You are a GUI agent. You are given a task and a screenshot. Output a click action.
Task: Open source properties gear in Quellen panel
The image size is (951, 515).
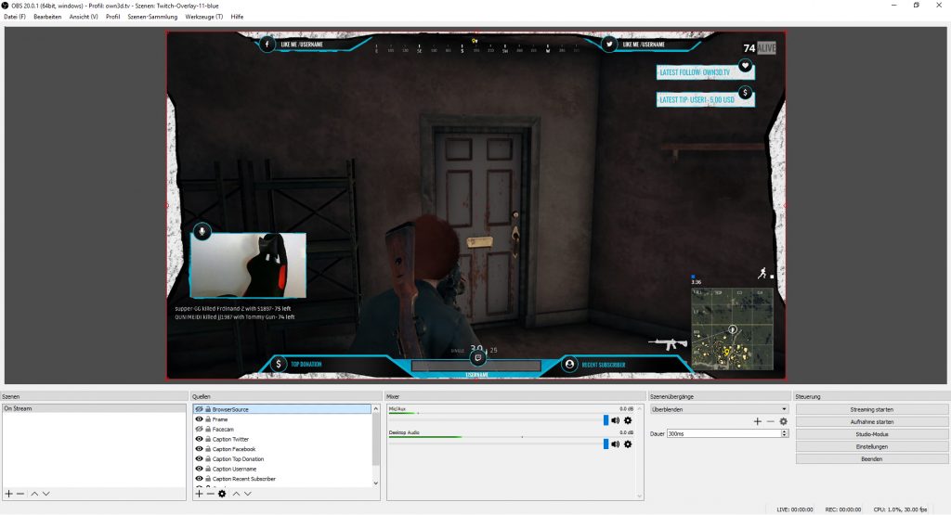click(222, 494)
